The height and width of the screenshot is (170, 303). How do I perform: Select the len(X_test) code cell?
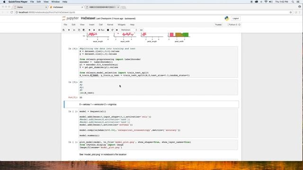tap(158, 87)
